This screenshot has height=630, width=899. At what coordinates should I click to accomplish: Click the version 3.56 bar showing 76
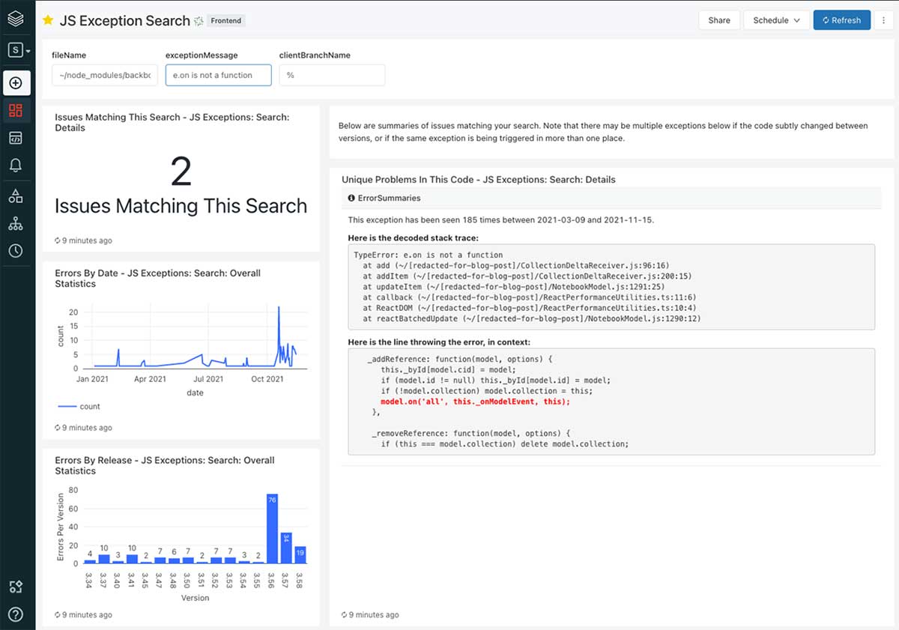point(272,528)
